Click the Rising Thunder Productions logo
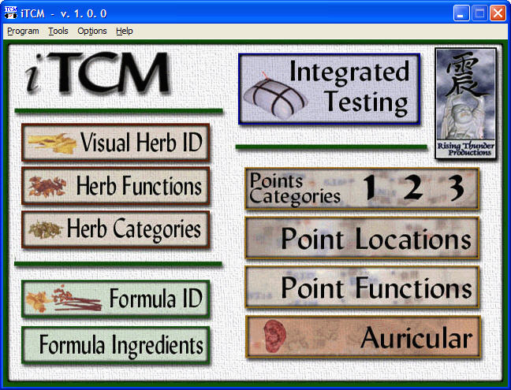 (x=466, y=103)
